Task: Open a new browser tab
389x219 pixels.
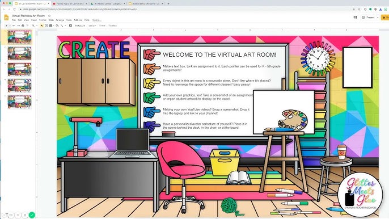Action: tap(168, 4)
